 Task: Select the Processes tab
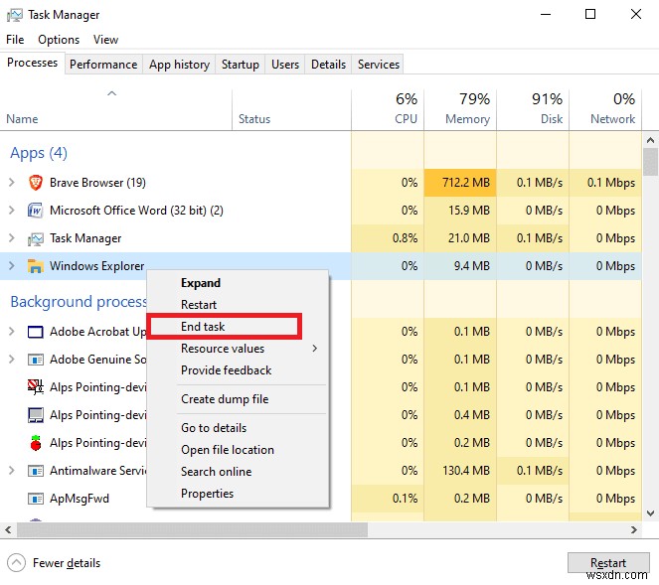pyautogui.click(x=33, y=63)
